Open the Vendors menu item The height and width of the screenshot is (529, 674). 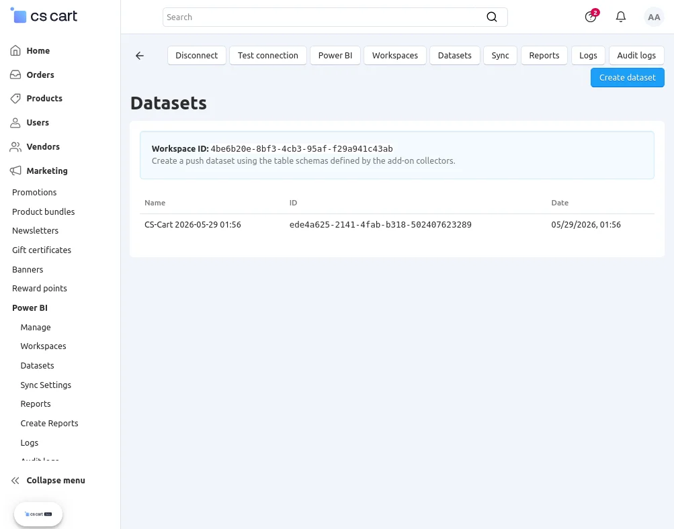click(x=43, y=147)
